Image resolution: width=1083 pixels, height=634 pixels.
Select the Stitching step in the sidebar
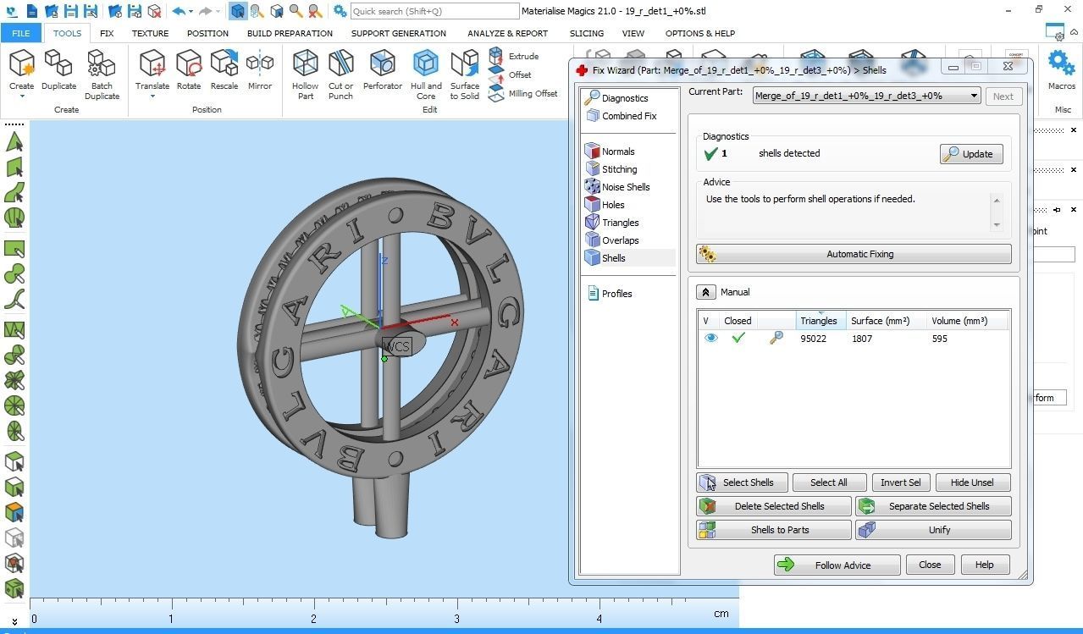[611, 169]
